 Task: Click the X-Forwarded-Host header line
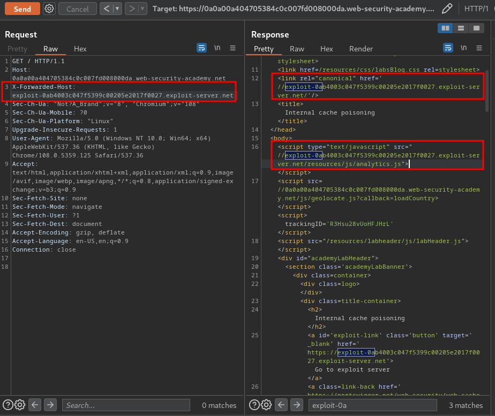click(123, 91)
